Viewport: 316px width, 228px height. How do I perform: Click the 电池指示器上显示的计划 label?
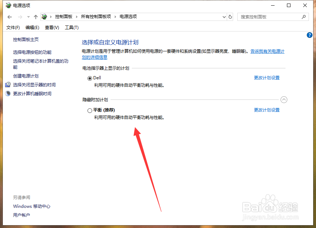point(106,68)
